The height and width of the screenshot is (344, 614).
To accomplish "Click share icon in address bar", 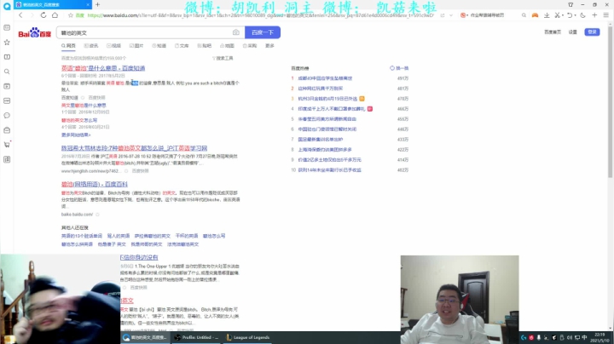I will point(443,15).
